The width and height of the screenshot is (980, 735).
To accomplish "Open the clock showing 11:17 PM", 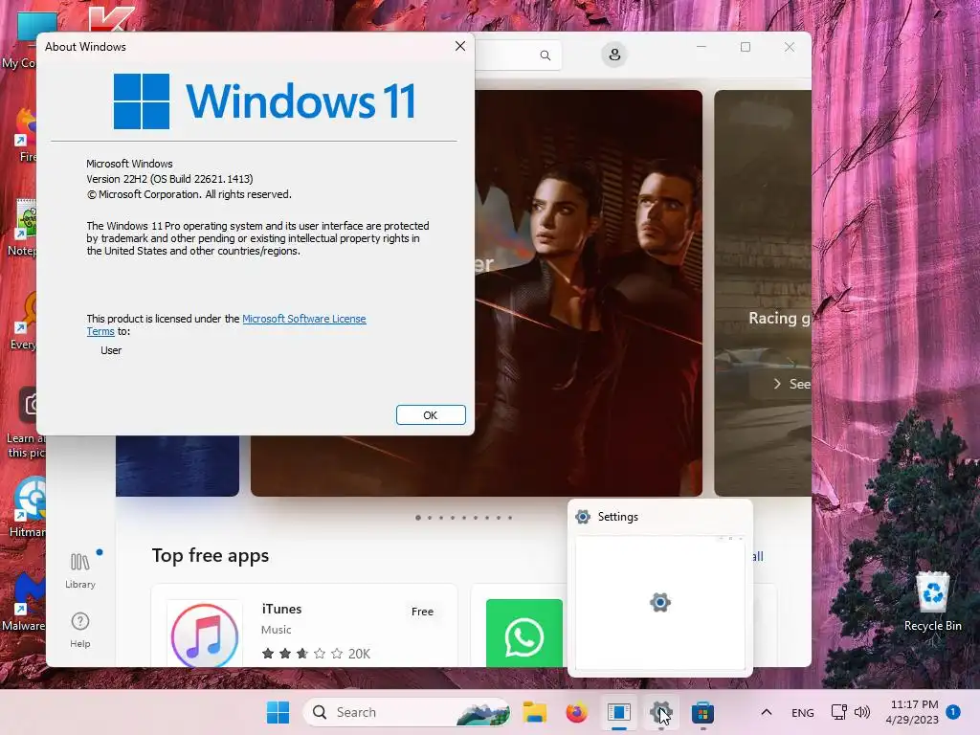I will (x=912, y=712).
